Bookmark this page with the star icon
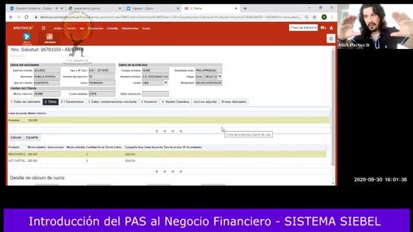The height and width of the screenshot is (232, 413). tap(314, 17)
